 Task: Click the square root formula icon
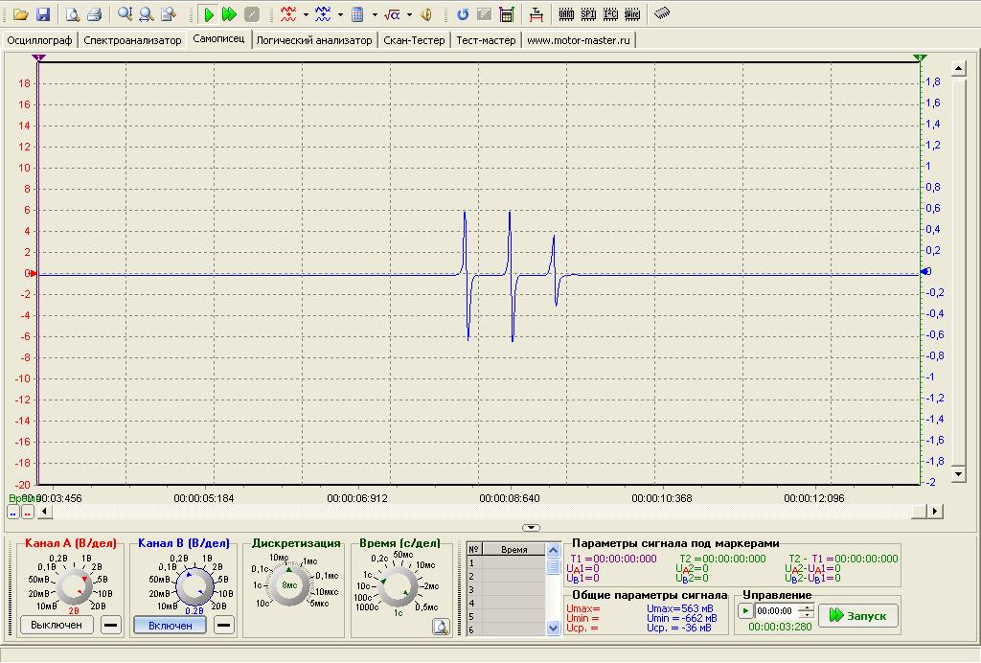[392, 13]
